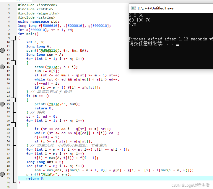Collapse the main function fold at line 9
The height and width of the screenshot is (189, 213).
(x=13, y=38)
